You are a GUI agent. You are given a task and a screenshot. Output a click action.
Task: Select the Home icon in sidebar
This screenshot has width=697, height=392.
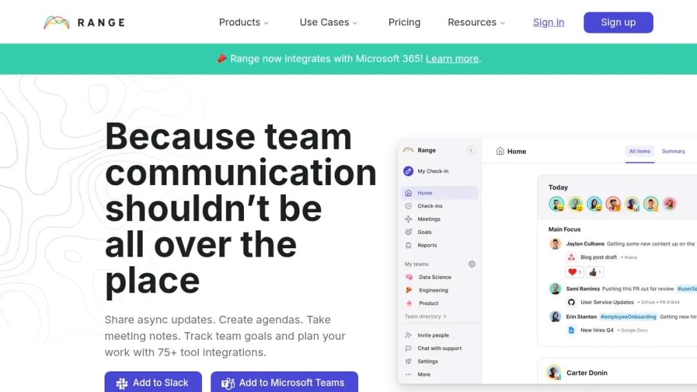pyautogui.click(x=409, y=193)
